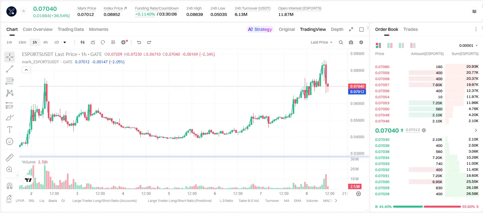Select the pattern drawing tool
Image resolution: width=483 pixels, height=213 pixels.
pos(10,93)
